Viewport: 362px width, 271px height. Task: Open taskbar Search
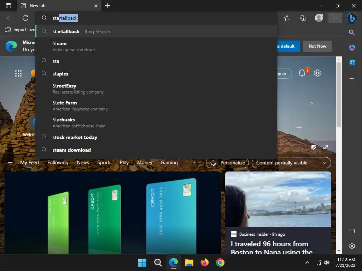pyautogui.click(x=158, y=263)
